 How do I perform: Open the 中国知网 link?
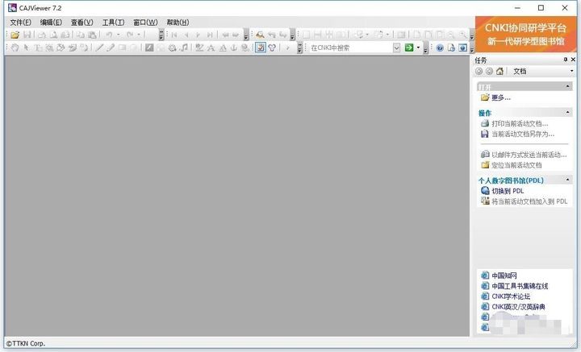504,275
